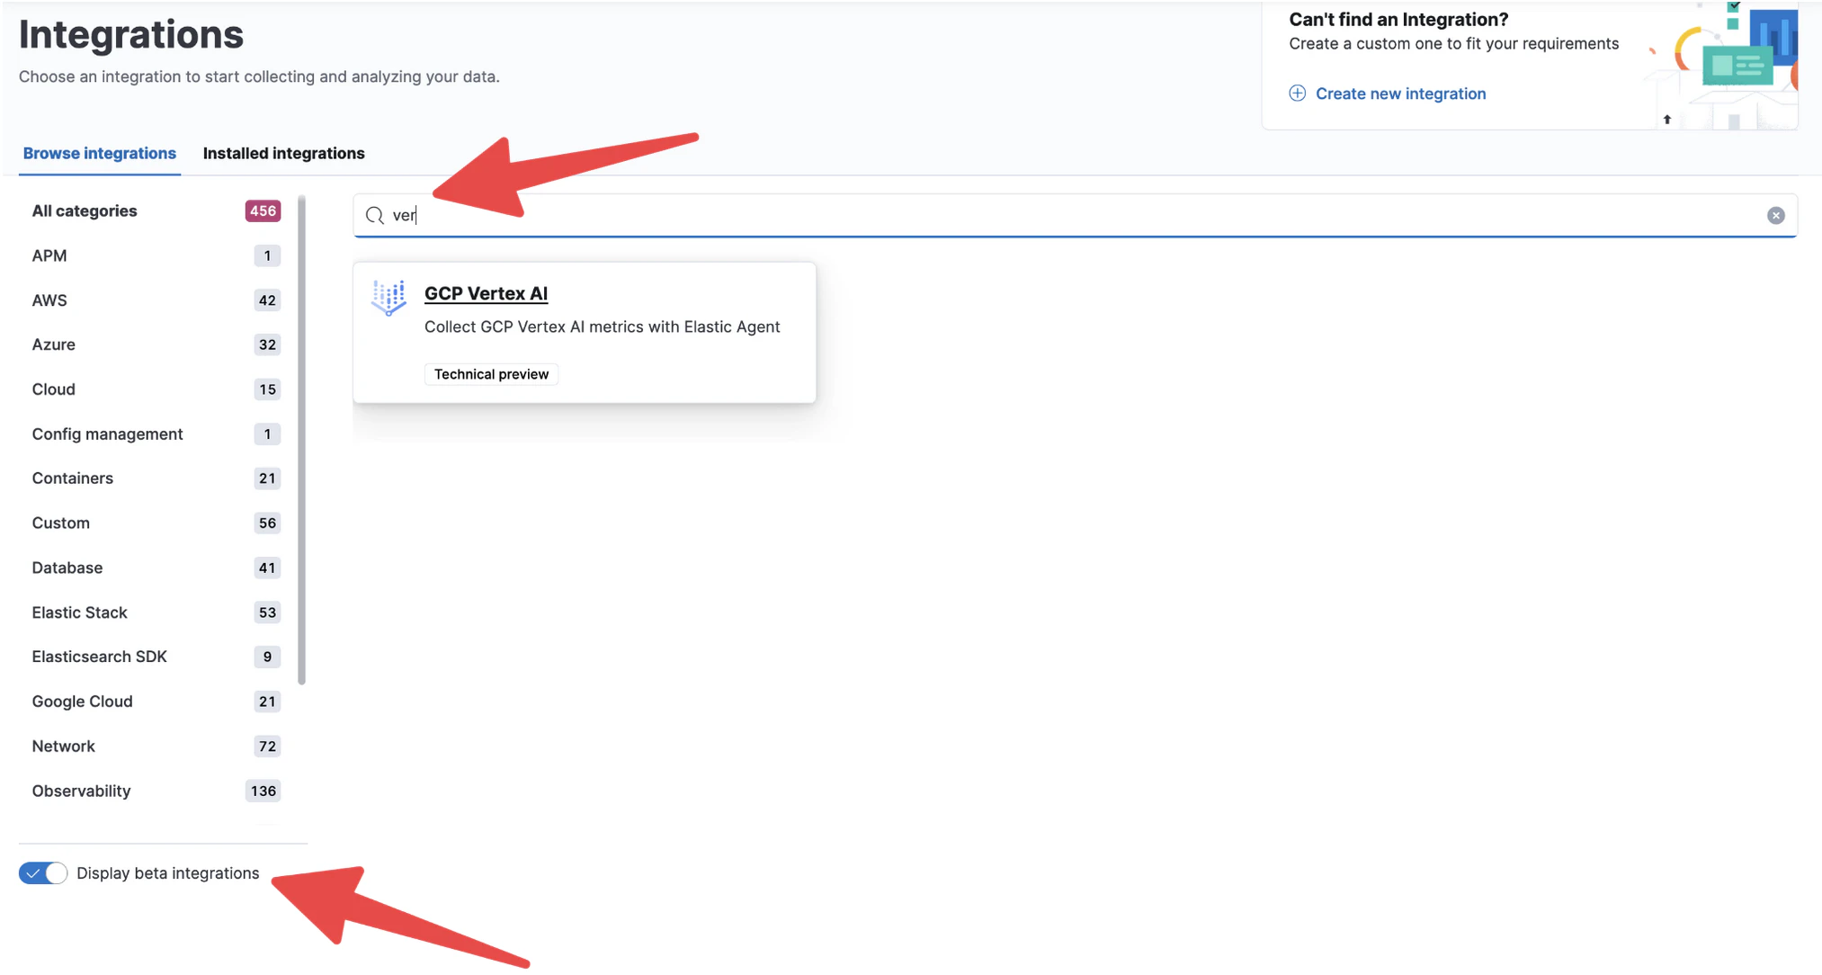The image size is (1822, 975).
Task: Click the 72 Network count badge
Action: [267, 746]
